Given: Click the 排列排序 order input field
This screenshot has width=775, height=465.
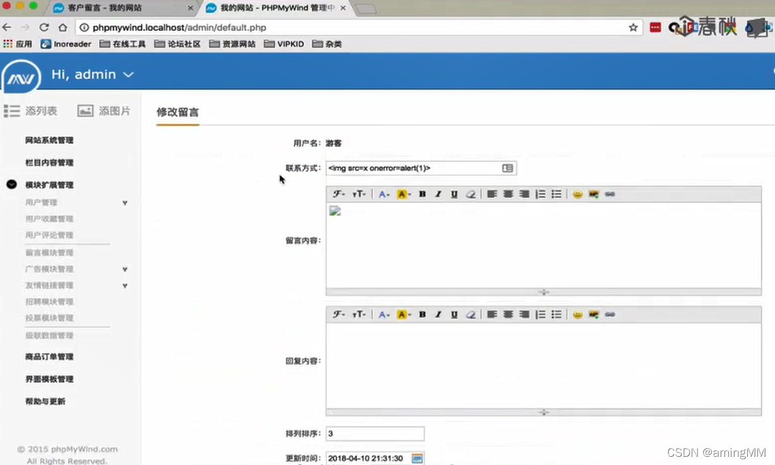Looking at the screenshot, I should click(x=375, y=433).
